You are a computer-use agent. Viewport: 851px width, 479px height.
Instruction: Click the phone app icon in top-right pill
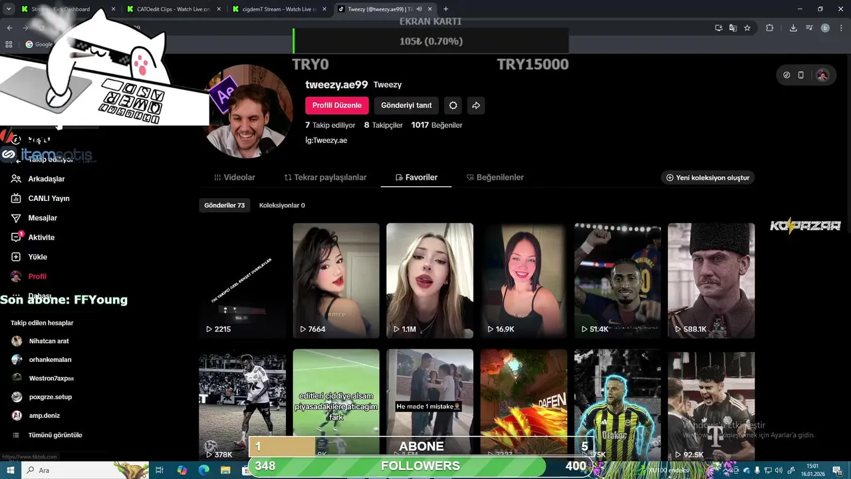(x=801, y=75)
